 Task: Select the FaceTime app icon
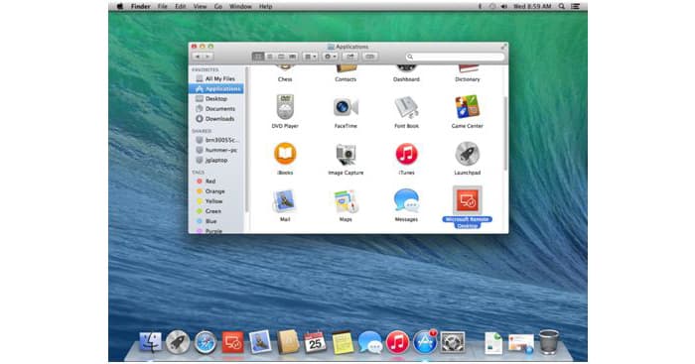[x=346, y=107]
